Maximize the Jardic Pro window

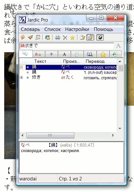[x=101, y=18]
